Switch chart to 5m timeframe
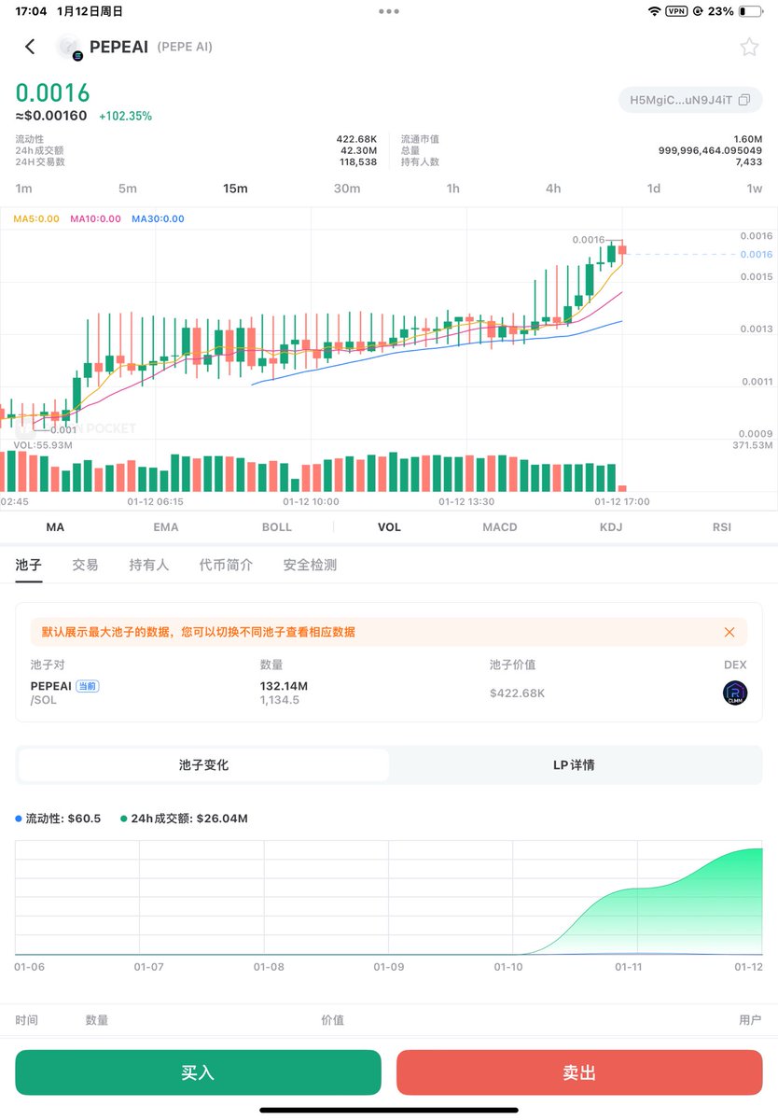Screen dimensions: 778x1120 pos(127,189)
